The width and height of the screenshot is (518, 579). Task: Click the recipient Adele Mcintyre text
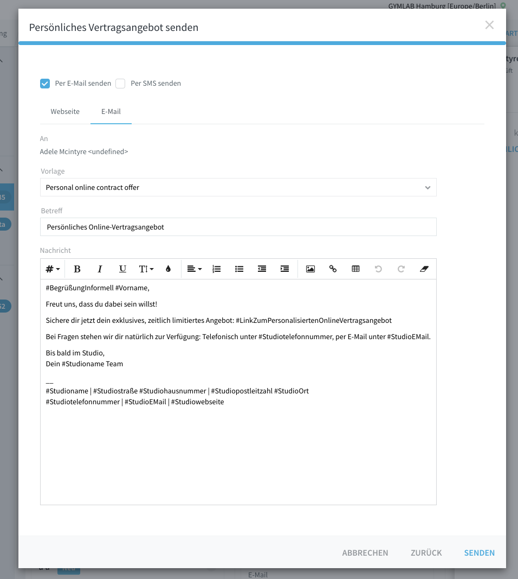(84, 152)
